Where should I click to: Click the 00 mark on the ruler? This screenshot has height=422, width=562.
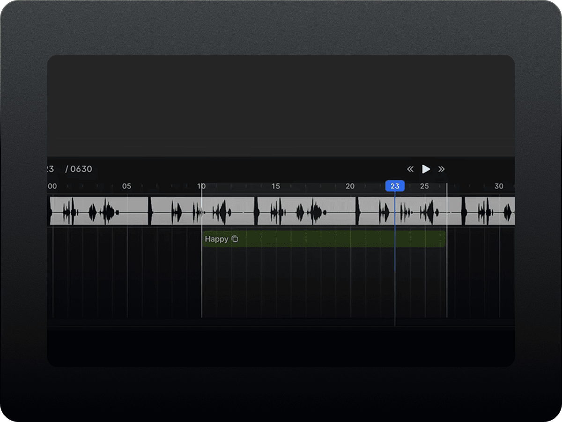pos(52,186)
